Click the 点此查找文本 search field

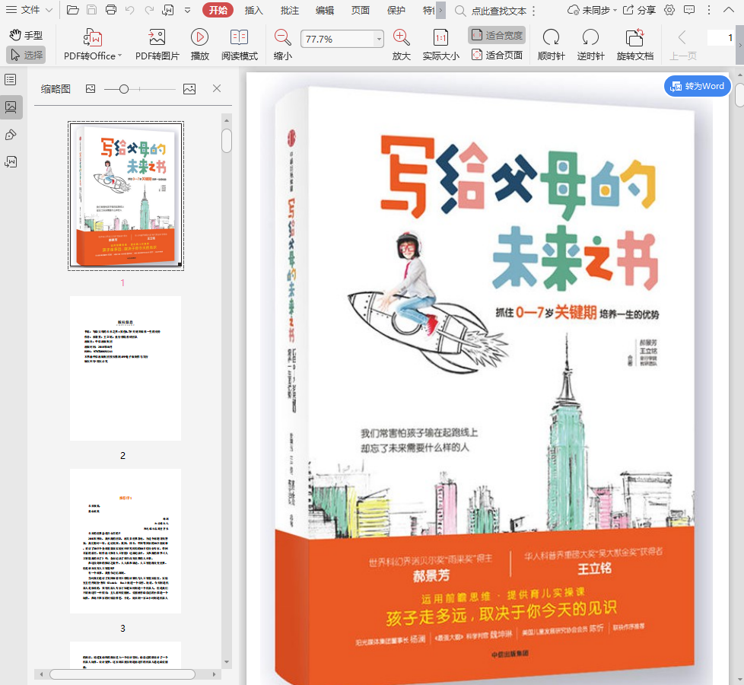pyautogui.click(x=498, y=11)
